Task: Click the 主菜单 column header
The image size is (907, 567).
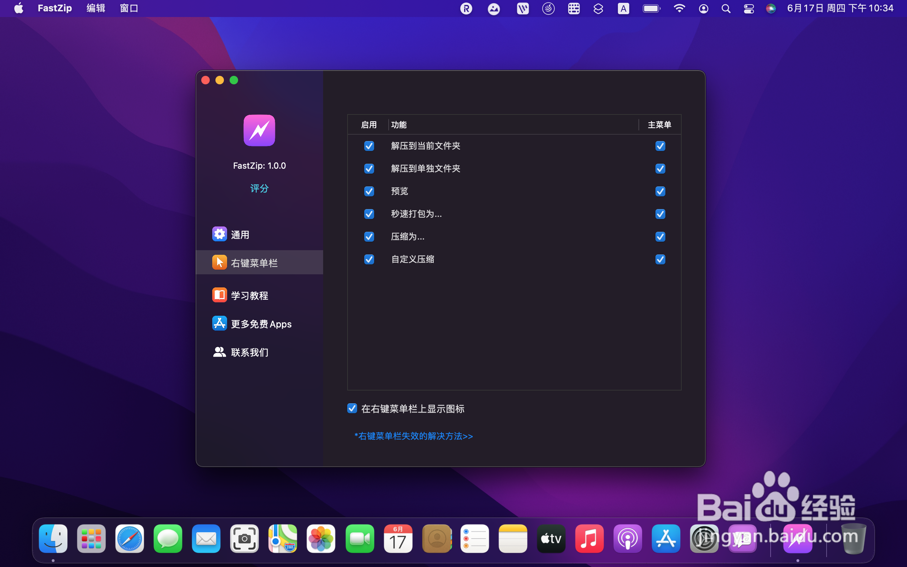Action: click(660, 124)
